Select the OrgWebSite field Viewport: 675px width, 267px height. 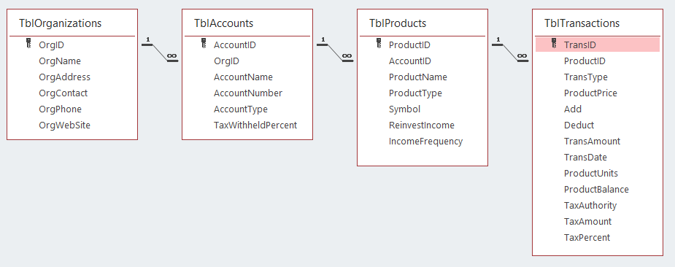coord(64,125)
